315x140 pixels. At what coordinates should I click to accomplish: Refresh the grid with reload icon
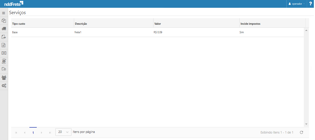(x=301, y=132)
